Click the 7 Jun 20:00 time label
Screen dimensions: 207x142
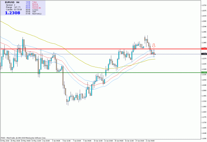pyautogui.click(x=77, y=141)
